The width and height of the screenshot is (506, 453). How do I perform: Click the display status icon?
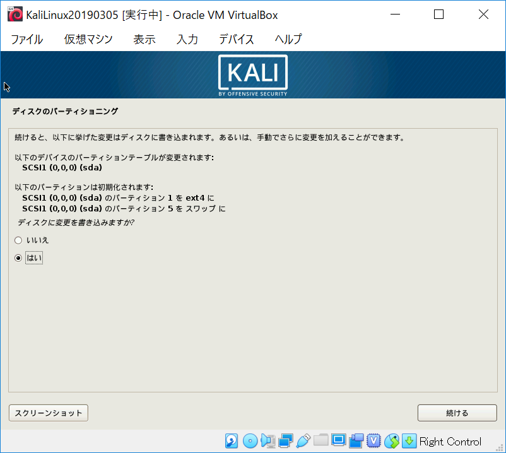[339, 440]
